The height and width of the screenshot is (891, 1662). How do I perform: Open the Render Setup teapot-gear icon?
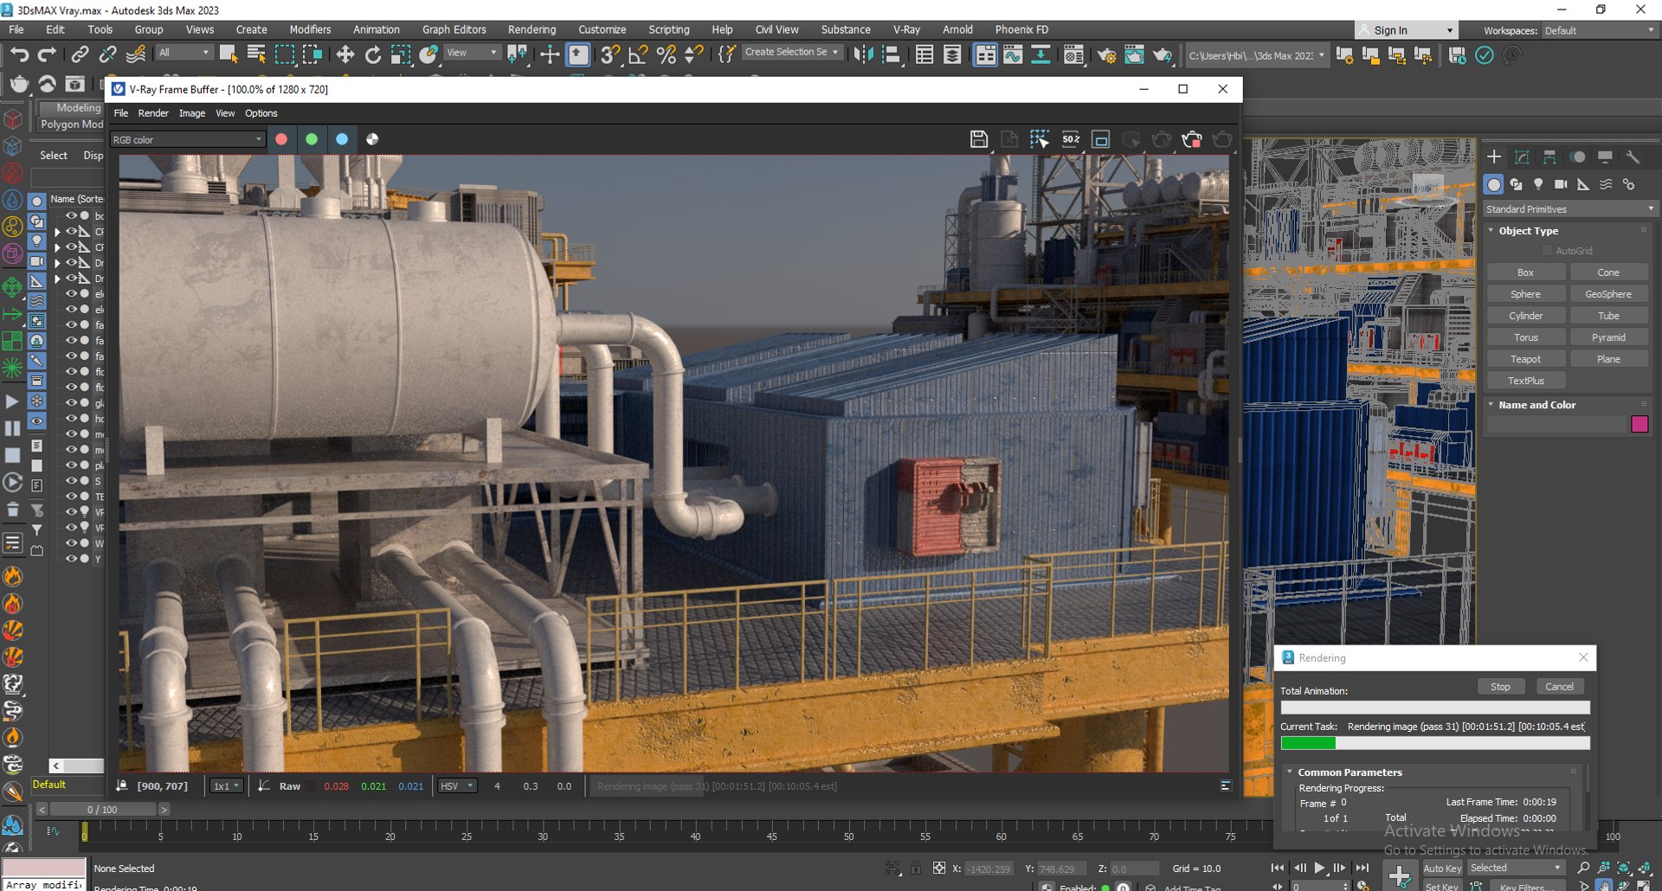tap(1105, 55)
